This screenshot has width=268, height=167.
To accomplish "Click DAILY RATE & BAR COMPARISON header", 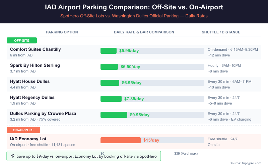I will 144,32.
